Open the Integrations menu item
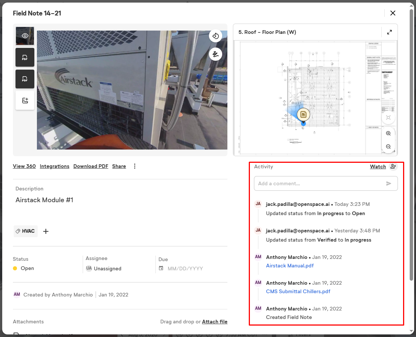The height and width of the screenshot is (337, 416). (x=54, y=166)
